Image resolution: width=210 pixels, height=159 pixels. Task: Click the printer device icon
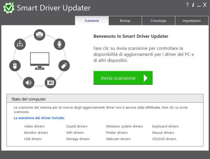pyautogui.click(x=39, y=35)
